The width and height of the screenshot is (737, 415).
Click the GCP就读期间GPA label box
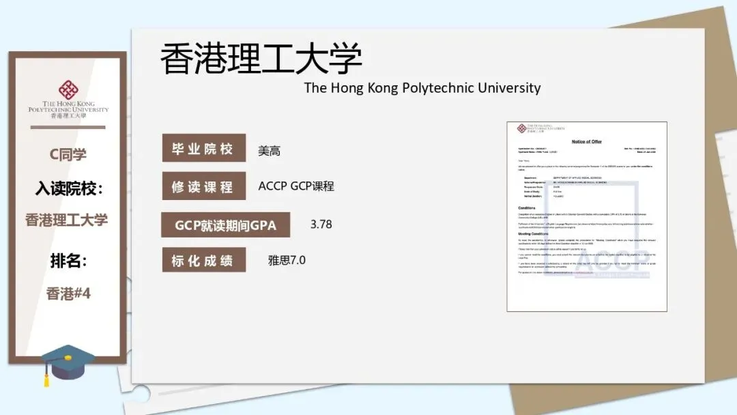click(226, 225)
